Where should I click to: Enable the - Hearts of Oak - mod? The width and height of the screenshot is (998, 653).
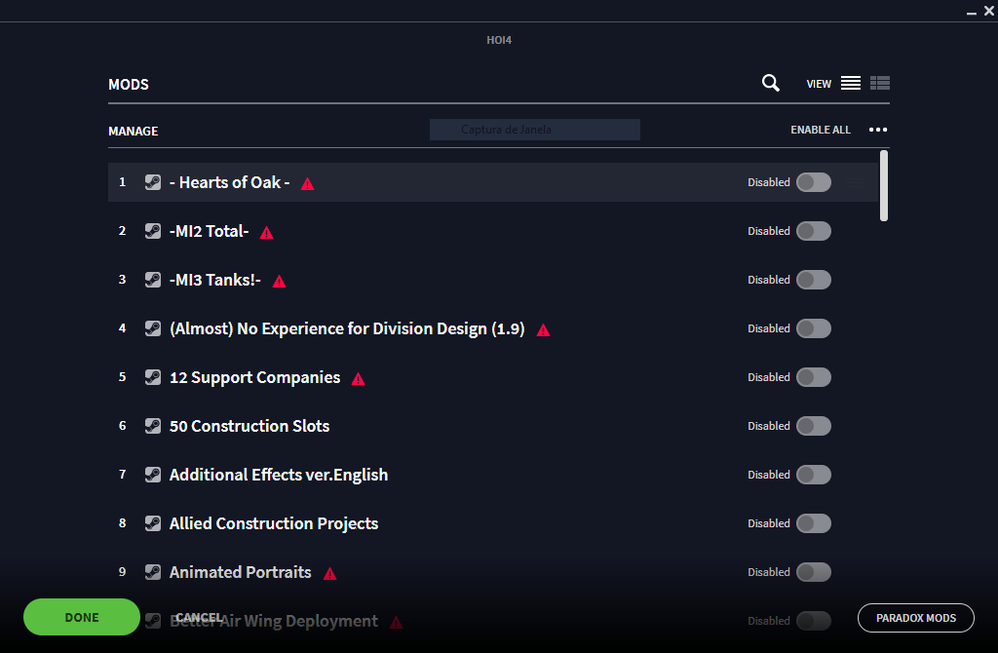click(x=813, y=182)
